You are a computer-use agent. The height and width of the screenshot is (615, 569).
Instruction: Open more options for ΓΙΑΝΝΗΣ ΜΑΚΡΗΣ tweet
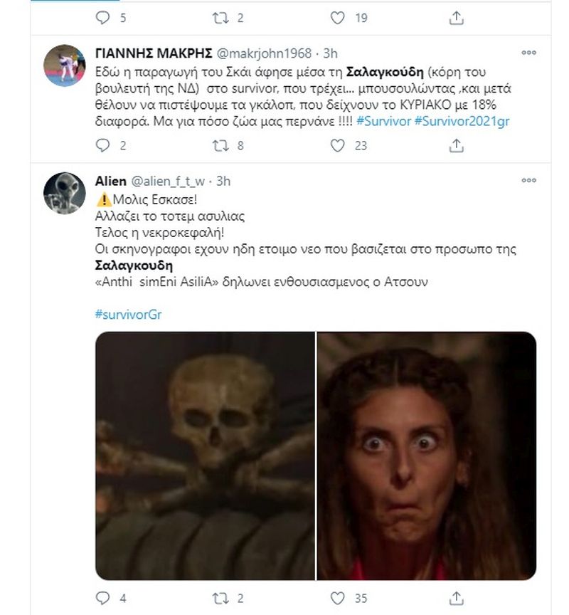[x=528, y=53]
